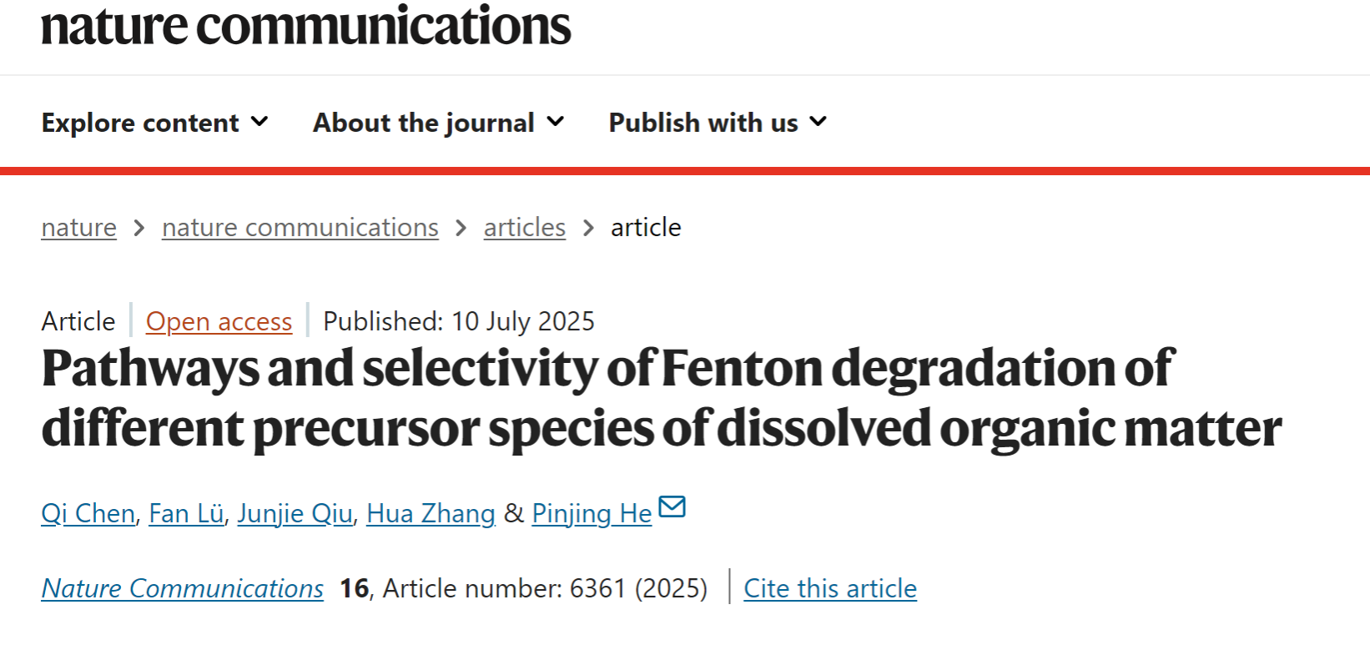Go to the nature breadcrumb link
This screenshot has width=1370, height=645.
[x=79, y=227]
